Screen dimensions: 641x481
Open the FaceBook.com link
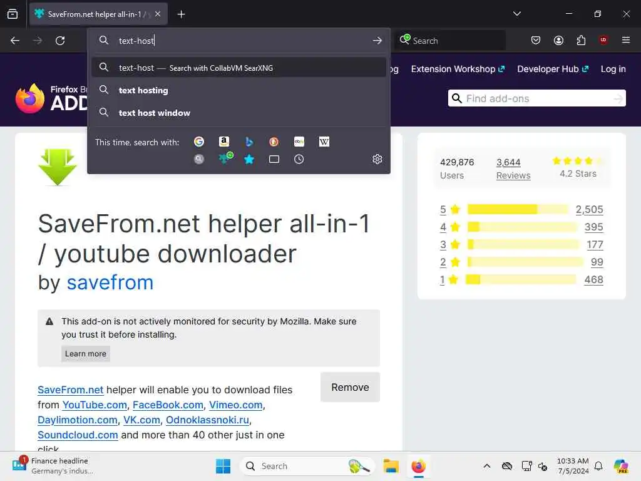point(168,405)
